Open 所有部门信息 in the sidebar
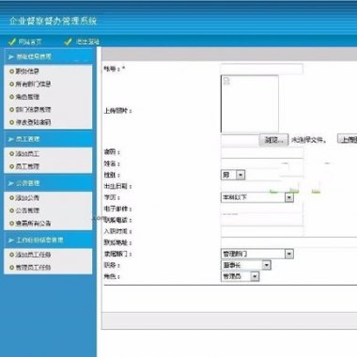Image resolution: width=357 pixels, height=357 pixels. [33, 84]
